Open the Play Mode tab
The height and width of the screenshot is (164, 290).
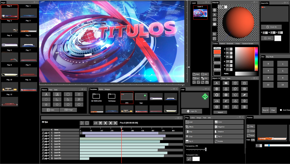pos(270,57)
